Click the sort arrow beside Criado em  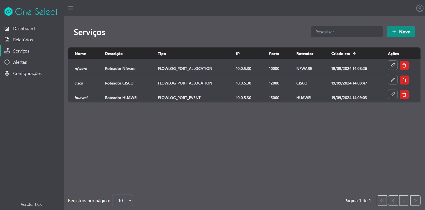355,54
